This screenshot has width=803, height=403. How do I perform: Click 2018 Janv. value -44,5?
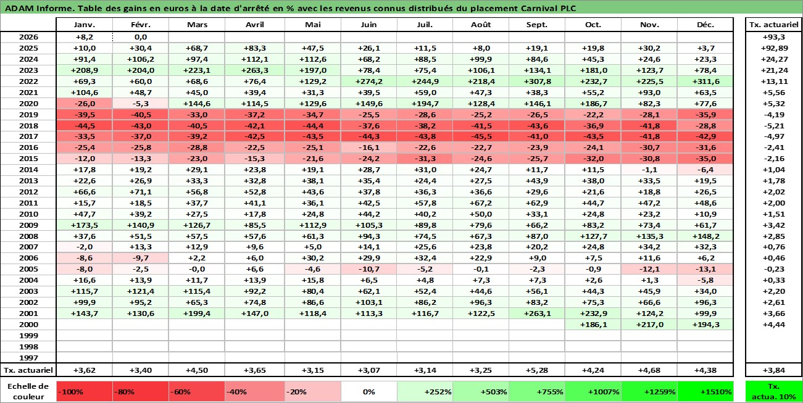click(x=84, y=125)
